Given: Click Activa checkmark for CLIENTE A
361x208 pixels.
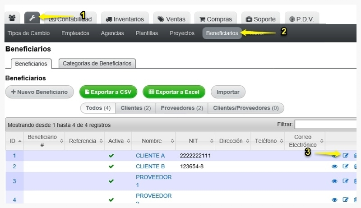Looking at the screenshot, I should [111, 156].
